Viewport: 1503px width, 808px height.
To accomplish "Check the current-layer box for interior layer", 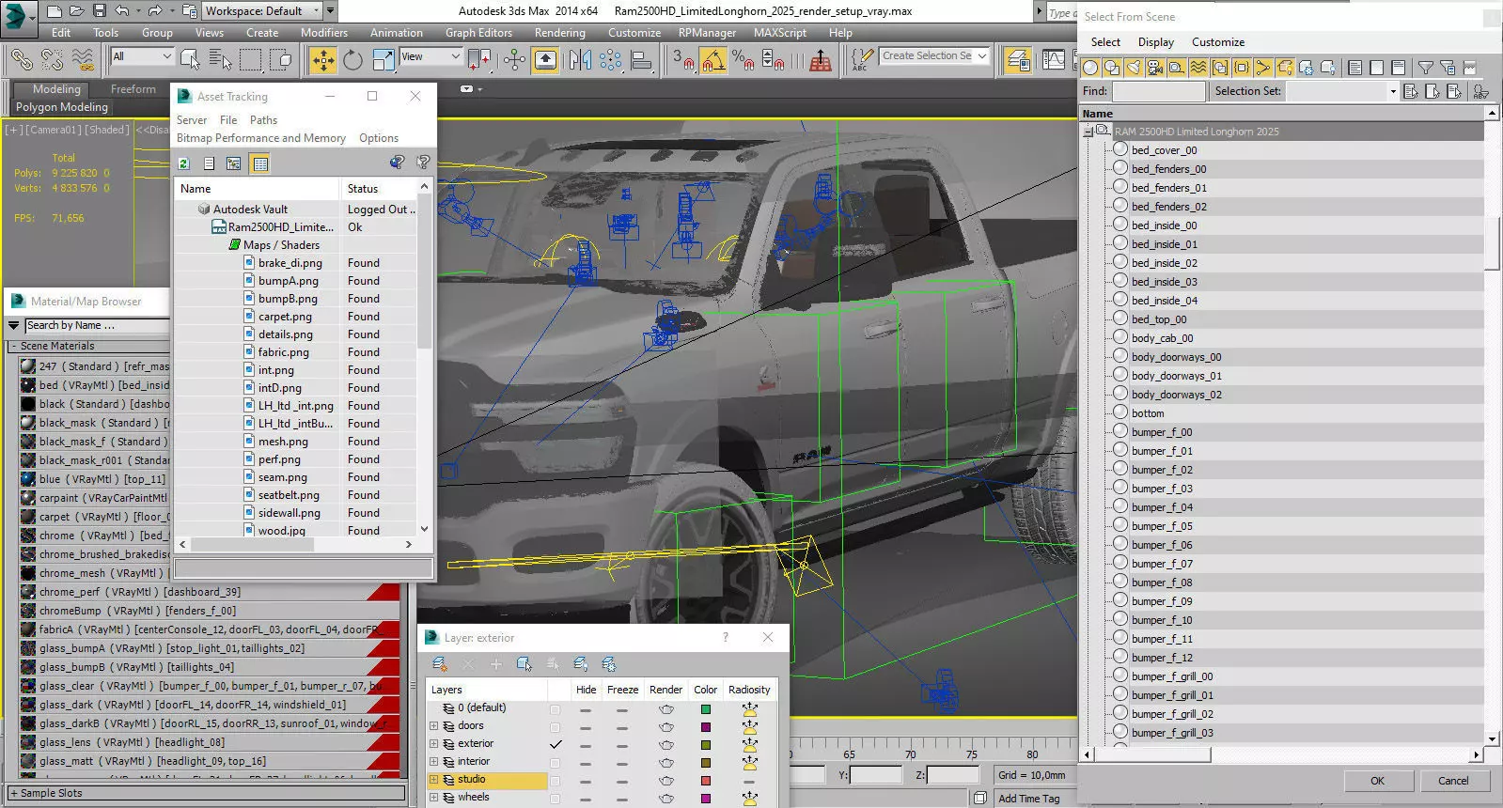I will (x=555, y=762).
